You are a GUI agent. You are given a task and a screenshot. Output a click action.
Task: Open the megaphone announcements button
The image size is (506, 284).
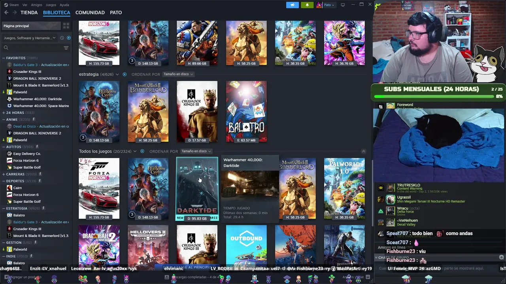click(293, 5)
